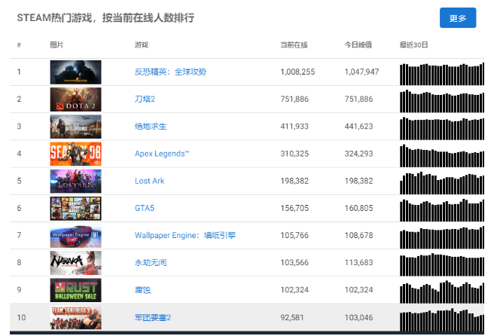Image resolution: width=497 pixels, height=336 pixels.
Task: Click the current online value 92,581
Action: click(x=292, y=318)
